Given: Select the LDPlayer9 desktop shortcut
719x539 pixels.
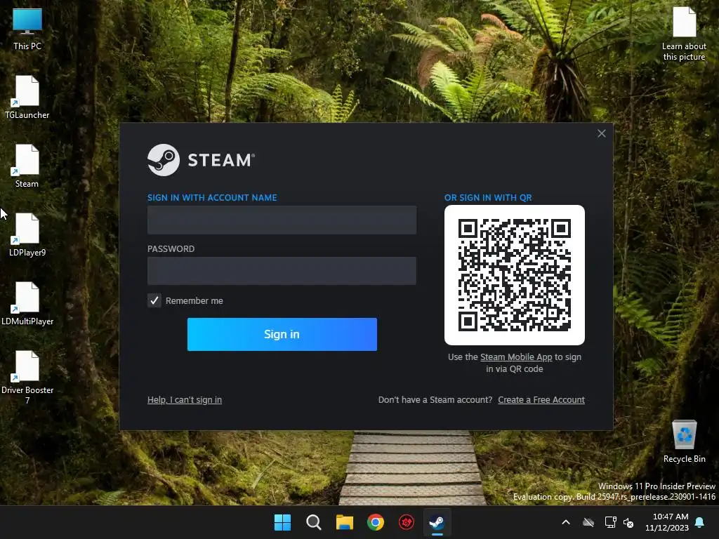Looking at the screenshot, I should coord(27,235).
